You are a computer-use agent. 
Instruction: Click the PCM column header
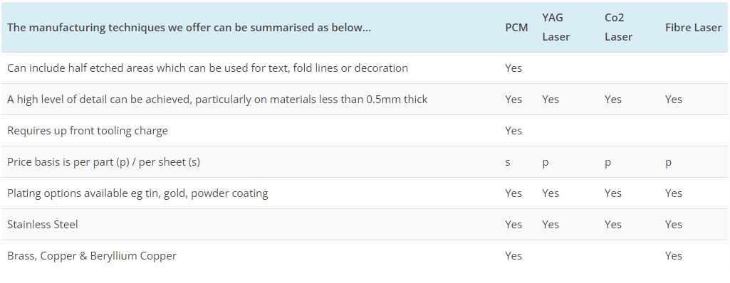coord(516,28)
